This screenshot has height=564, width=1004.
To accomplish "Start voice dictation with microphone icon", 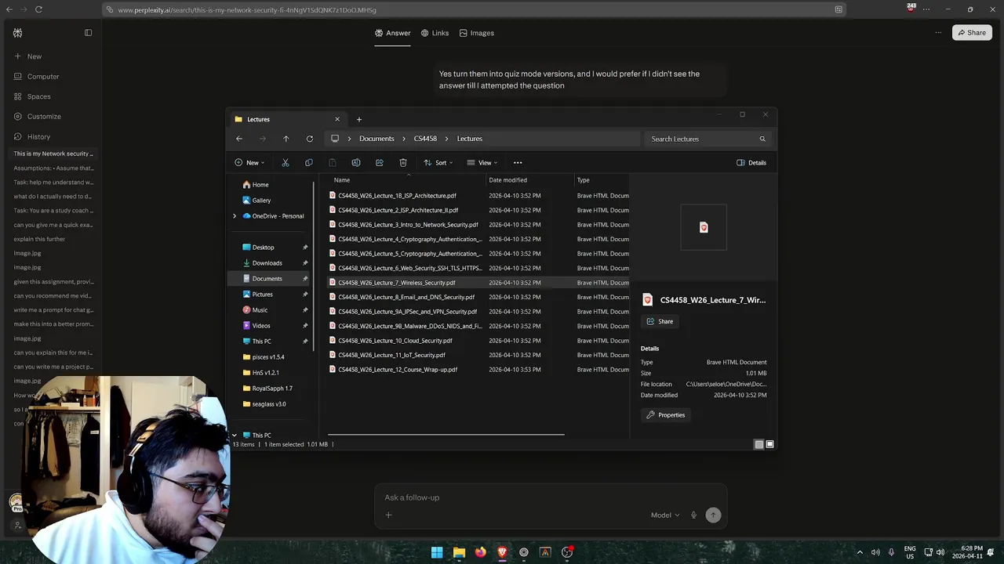I will click(x=693, y=515).
